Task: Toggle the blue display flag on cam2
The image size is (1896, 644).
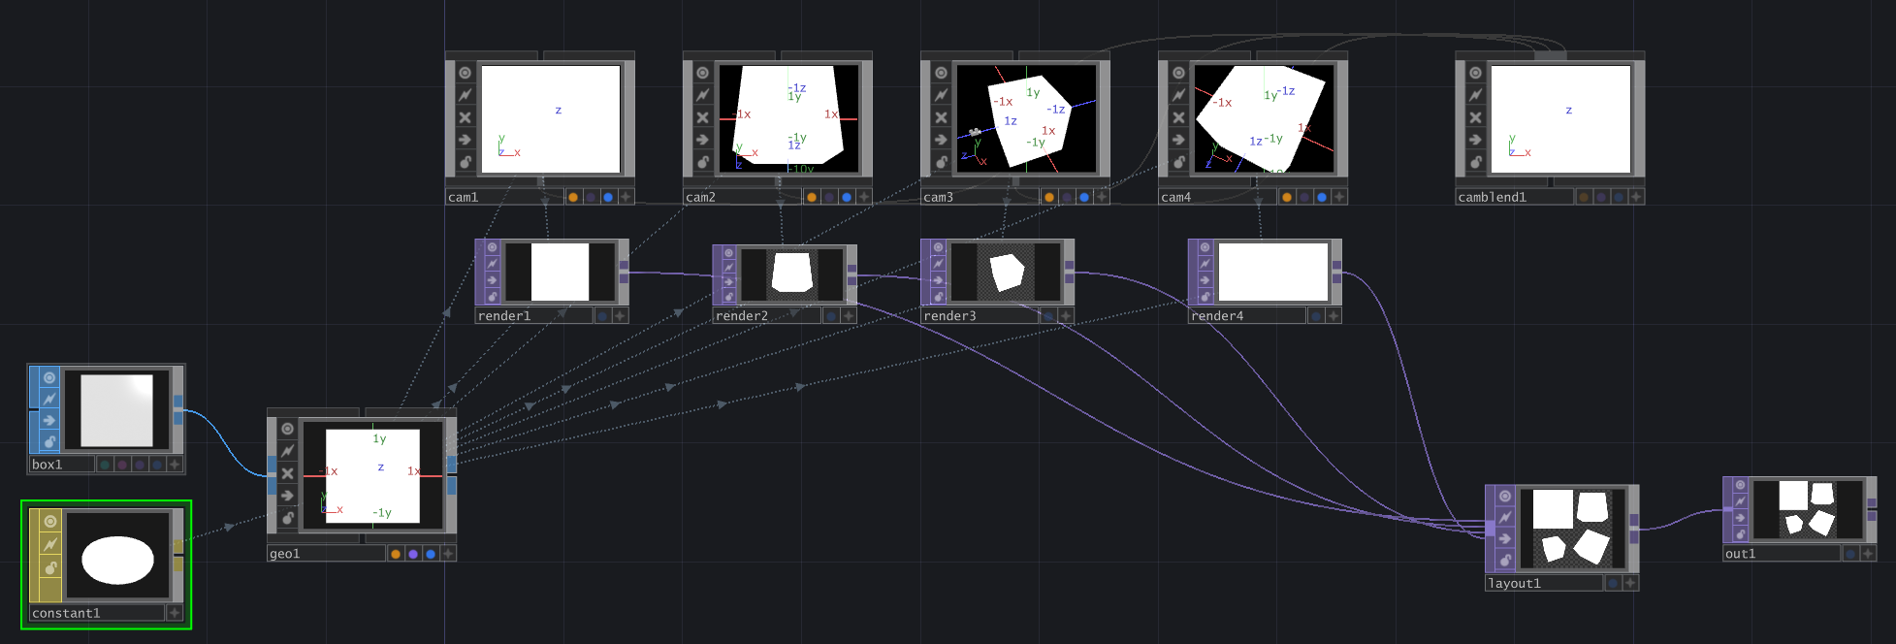Action: pos(847,197)
